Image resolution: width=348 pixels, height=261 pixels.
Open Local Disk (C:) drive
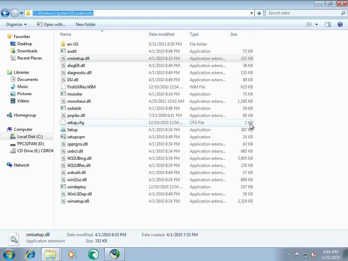30,137
